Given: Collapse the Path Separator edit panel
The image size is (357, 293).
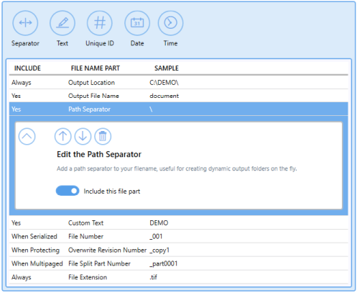Looking at the screenshot, I should tap(27, 136).
